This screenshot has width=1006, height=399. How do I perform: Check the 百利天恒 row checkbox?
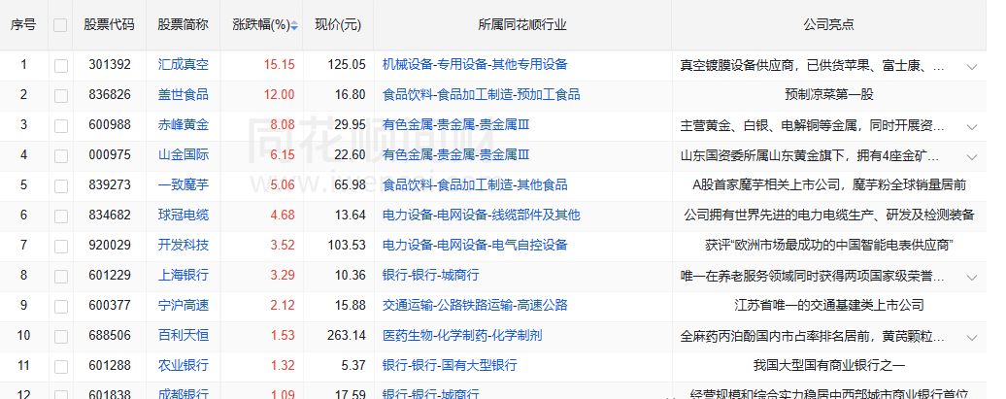tap(61, 337)
